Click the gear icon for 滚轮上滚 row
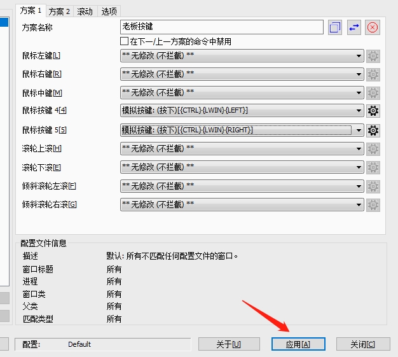 coord(373,149)
